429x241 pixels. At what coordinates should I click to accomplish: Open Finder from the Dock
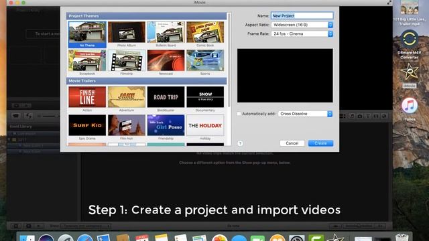click(27, 238)
